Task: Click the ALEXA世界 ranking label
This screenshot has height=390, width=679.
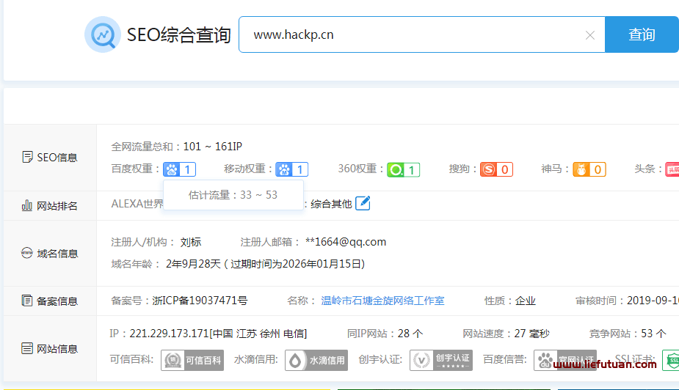Action: click(x=137, y=204)
